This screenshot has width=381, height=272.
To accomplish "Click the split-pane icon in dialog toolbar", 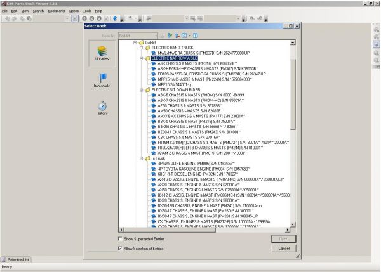I will [x=195, y=36].
